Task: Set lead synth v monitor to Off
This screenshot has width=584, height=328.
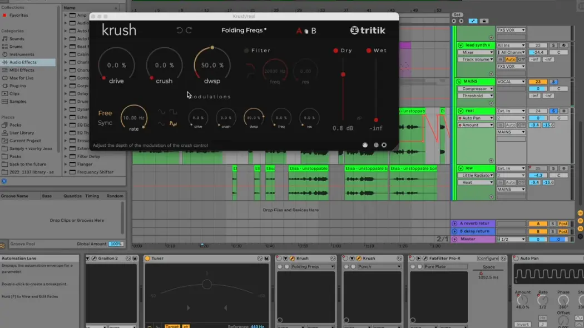Action: [521, 59]
